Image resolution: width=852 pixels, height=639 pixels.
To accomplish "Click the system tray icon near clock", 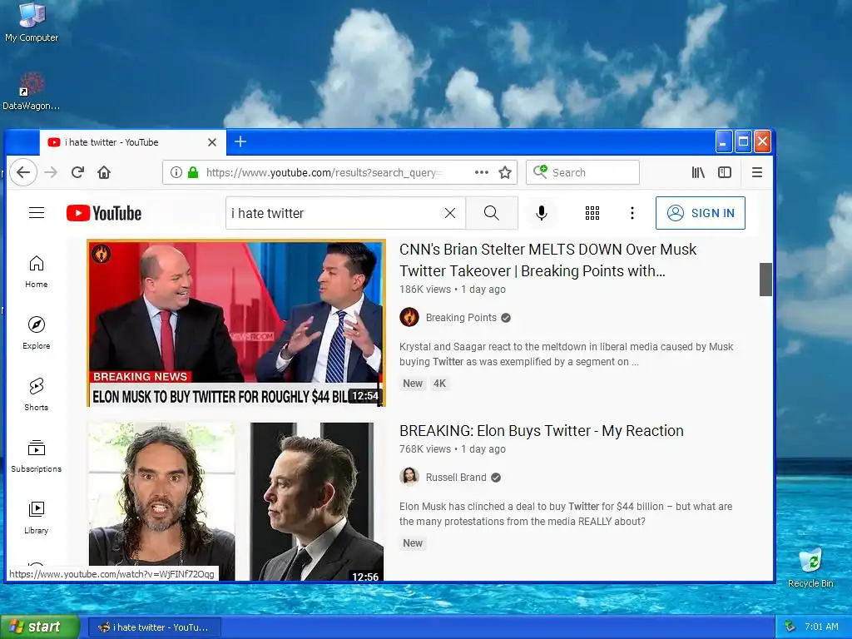I will (790, 627).
